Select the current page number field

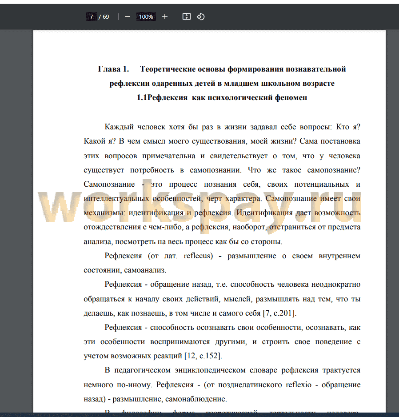coord(91,17)
